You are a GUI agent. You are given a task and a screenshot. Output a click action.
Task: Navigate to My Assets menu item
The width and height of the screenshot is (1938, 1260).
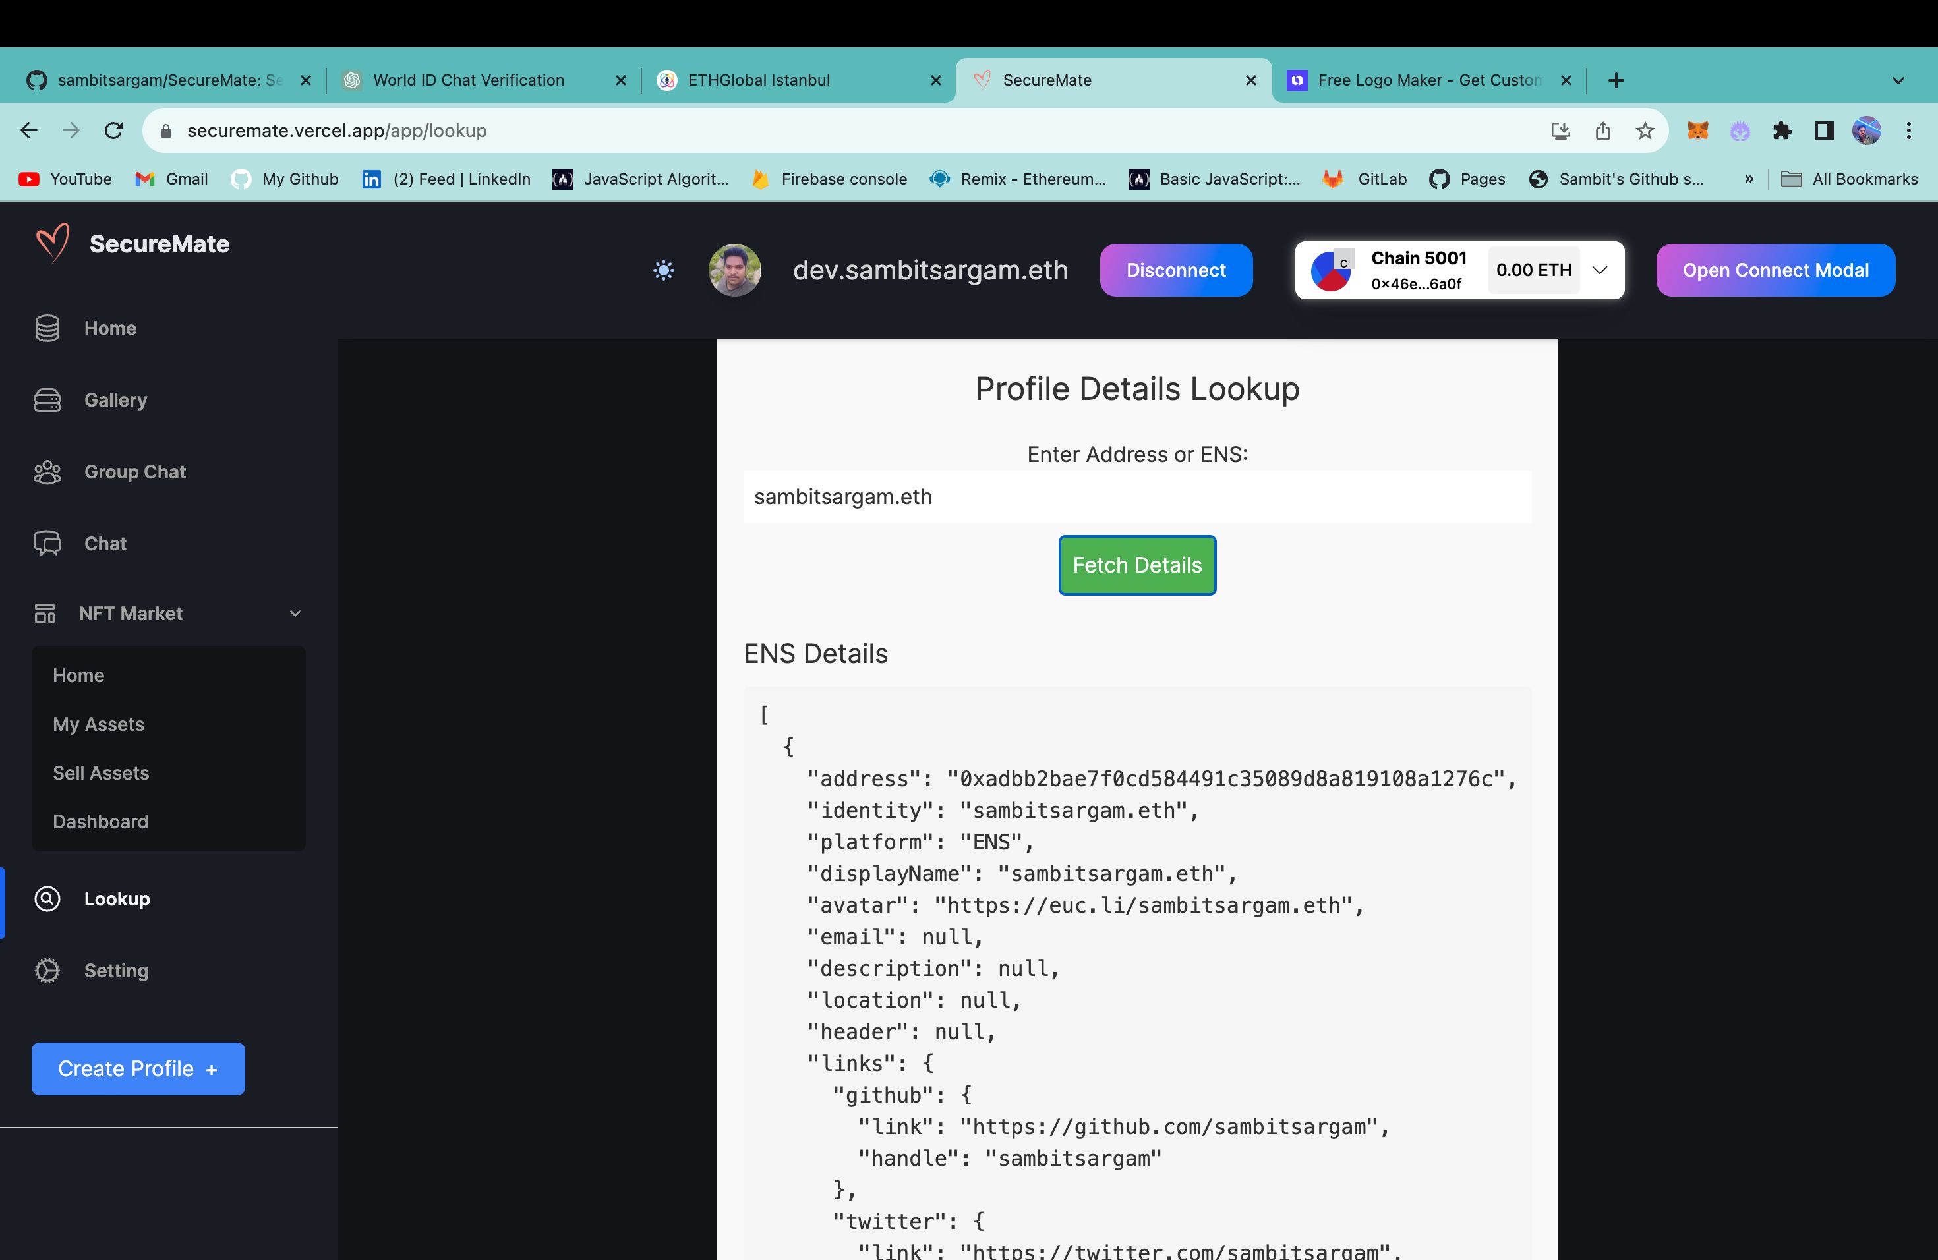tap(98, 723)
